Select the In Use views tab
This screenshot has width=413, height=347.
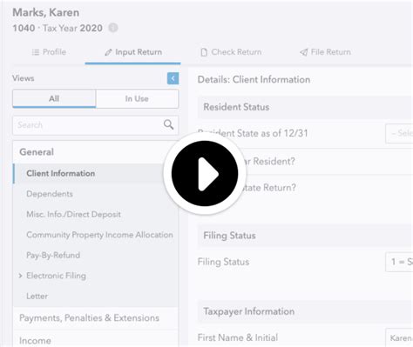click(137, 98)
